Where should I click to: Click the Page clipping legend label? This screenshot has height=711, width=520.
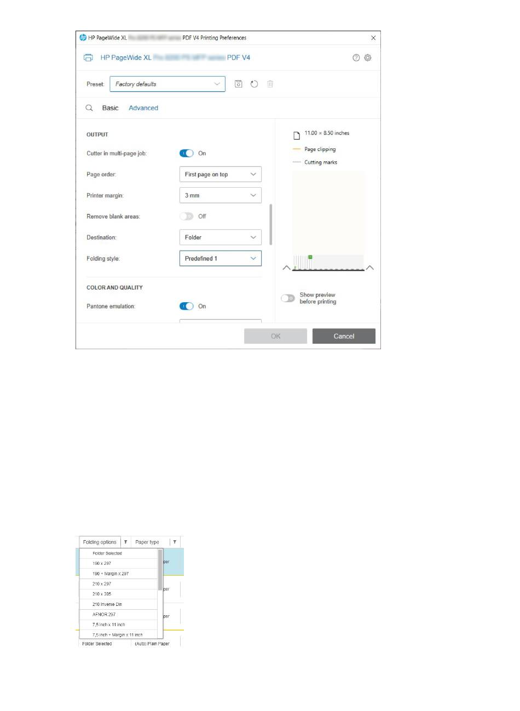click(320, 149)
